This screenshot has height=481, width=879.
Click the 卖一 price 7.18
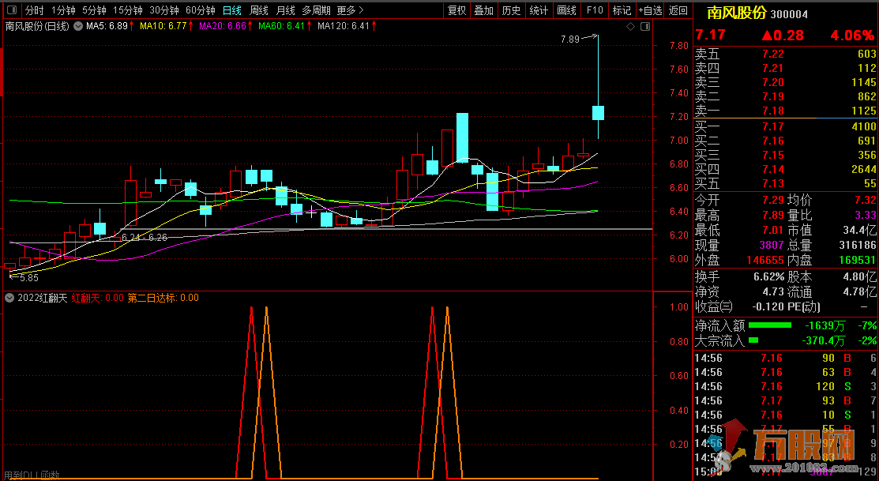pyautogui.click(x=773, y=111)
